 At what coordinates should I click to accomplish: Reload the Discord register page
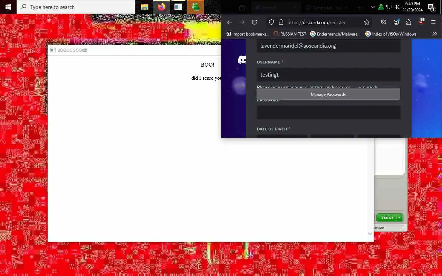click(x=254, y=22)
